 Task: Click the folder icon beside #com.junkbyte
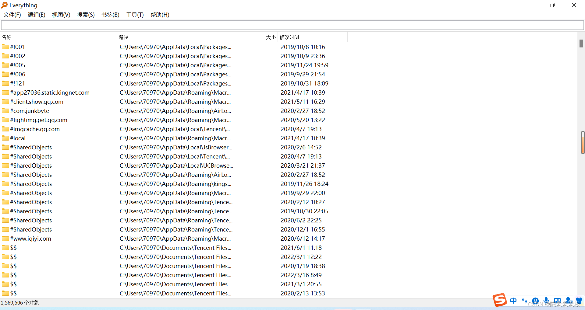click(x=5, y=111)
